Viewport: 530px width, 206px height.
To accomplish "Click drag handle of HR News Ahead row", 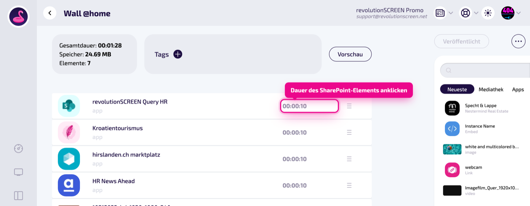I will pyautogui.click(x=349, y=186).
